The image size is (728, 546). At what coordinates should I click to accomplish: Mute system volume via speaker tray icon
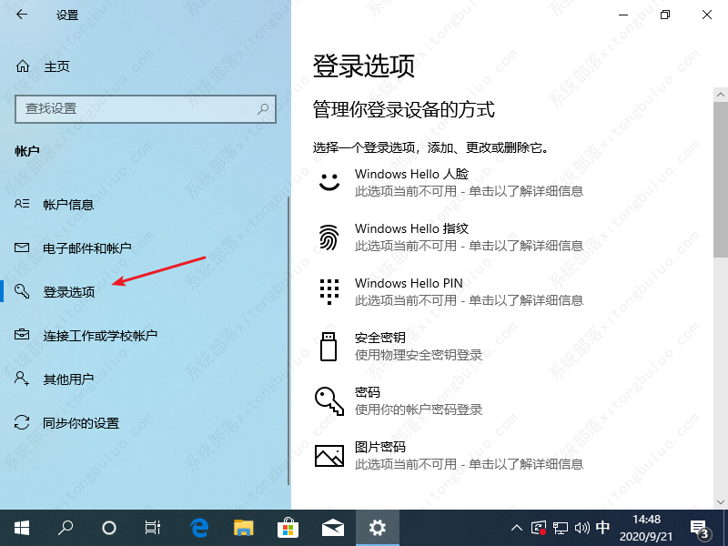[x=581, y=527]
